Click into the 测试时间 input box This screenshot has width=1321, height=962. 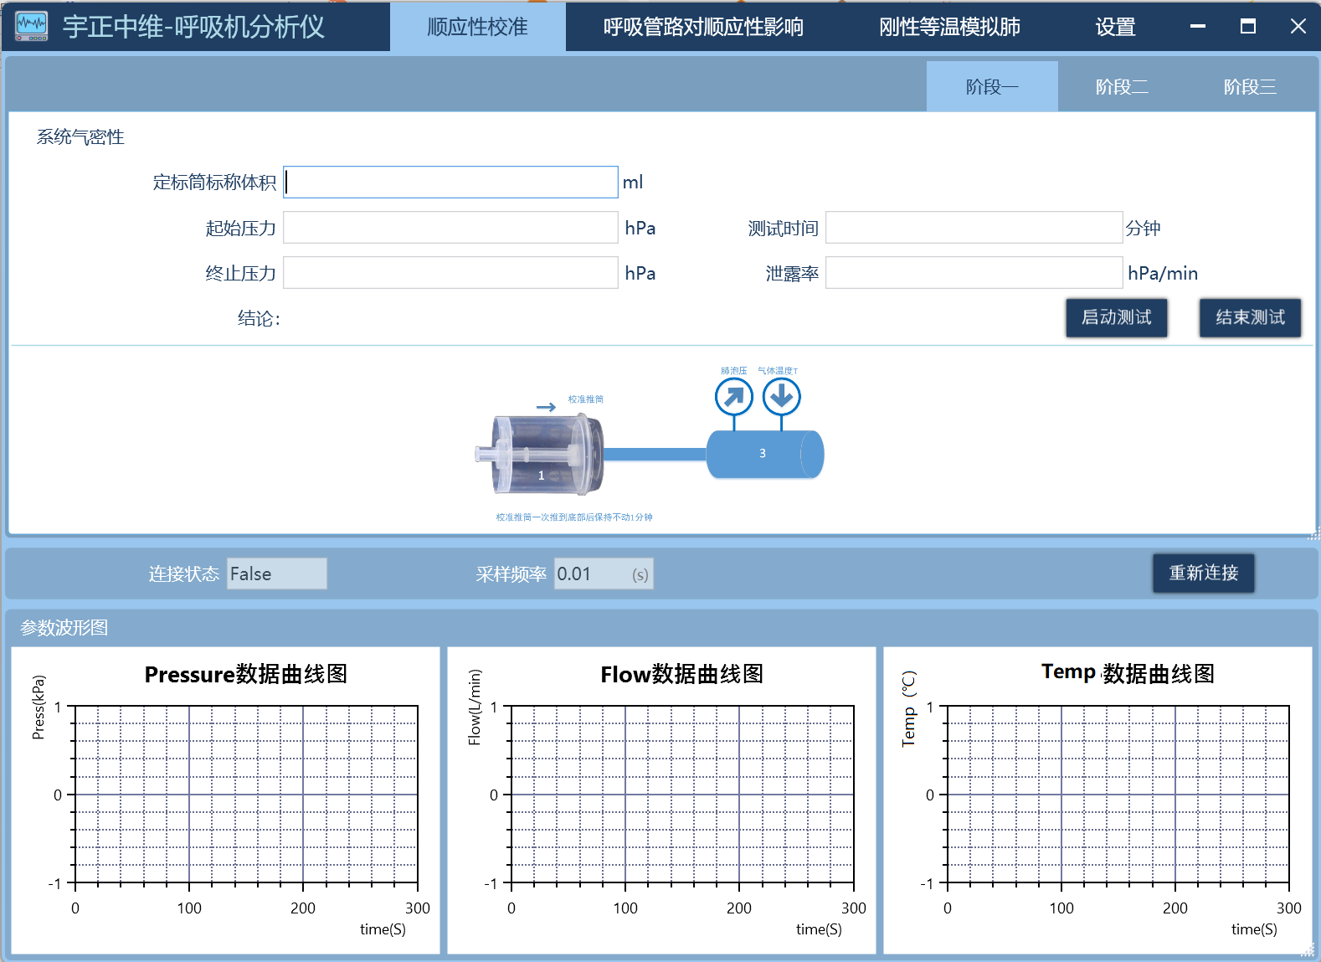coord(973,228)
